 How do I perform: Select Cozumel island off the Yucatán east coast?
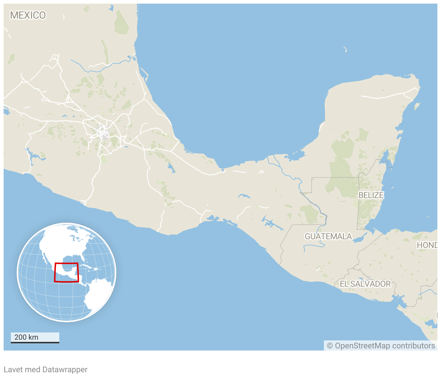point(417,106)
